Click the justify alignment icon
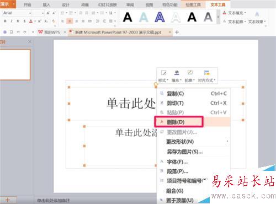The width and height of the screenshot is (276, 204). (83, 21)
